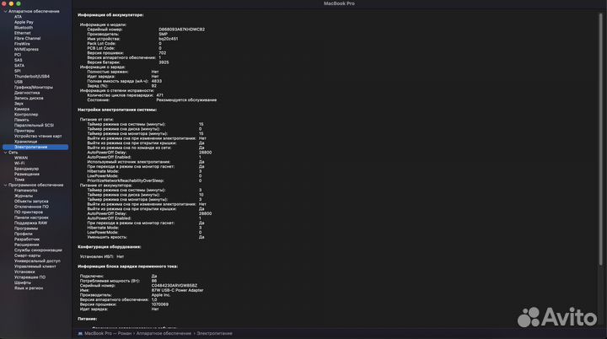Open the Thunderbolt/USB4 entry
607x339 pixels.
click(32, 77)
